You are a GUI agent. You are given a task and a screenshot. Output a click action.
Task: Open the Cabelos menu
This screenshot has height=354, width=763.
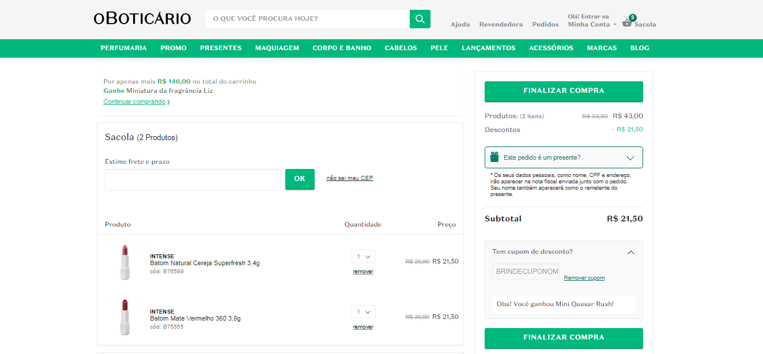pyautogui.click(x=401, y=48)
